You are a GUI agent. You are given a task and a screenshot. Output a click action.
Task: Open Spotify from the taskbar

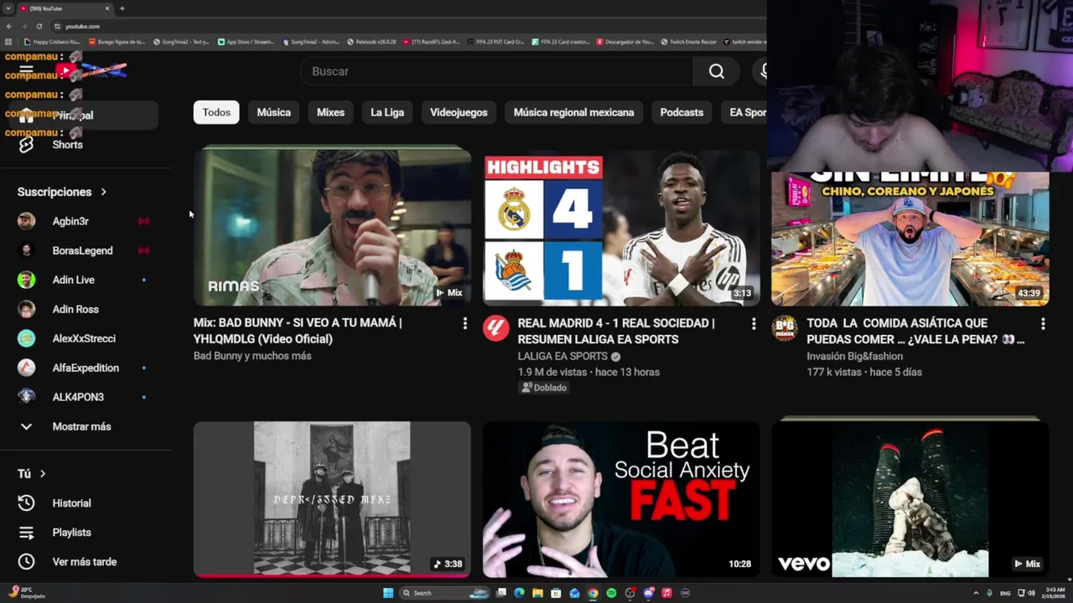point(611,593)
